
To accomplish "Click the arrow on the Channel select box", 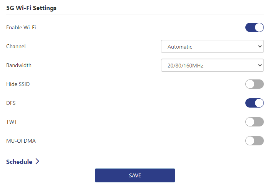I will pos(259,47).
